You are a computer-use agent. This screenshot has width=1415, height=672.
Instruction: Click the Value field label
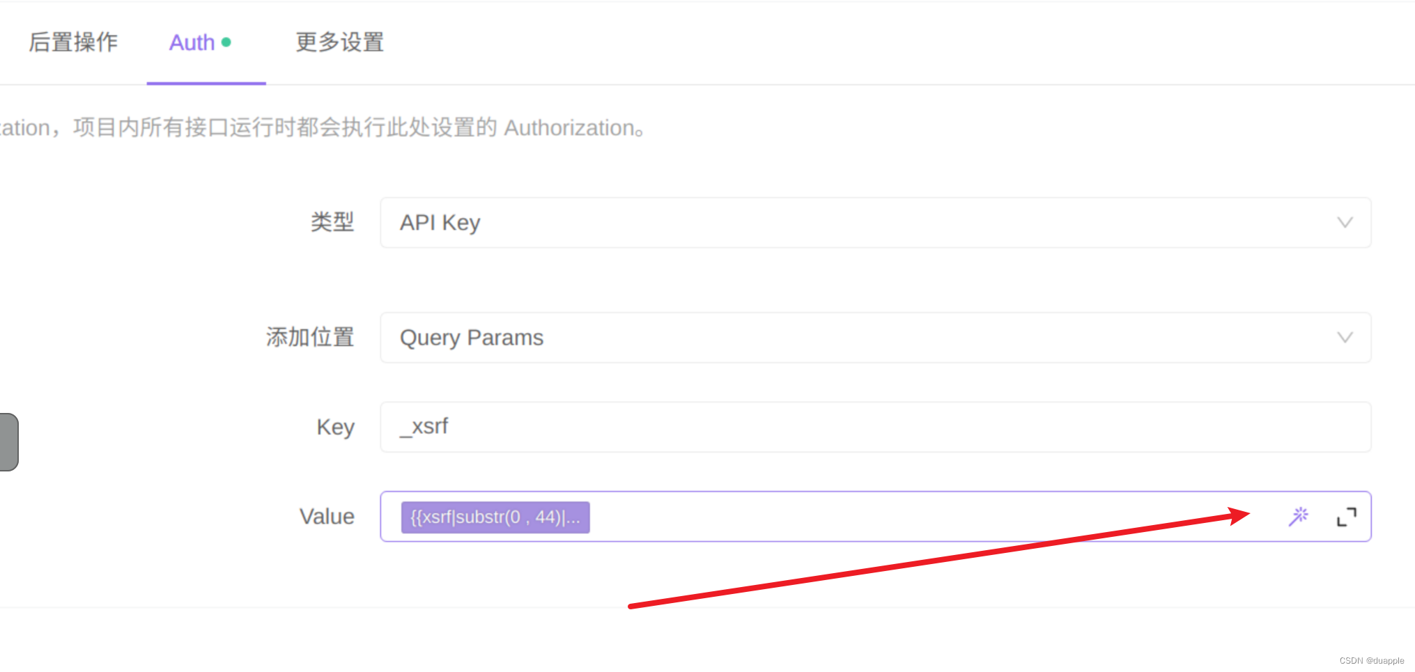[327, 517]
